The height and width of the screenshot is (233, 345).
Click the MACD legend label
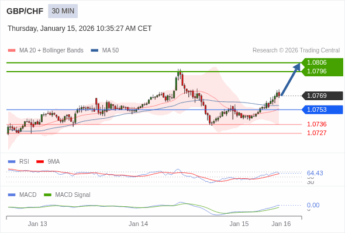(28, 195)
